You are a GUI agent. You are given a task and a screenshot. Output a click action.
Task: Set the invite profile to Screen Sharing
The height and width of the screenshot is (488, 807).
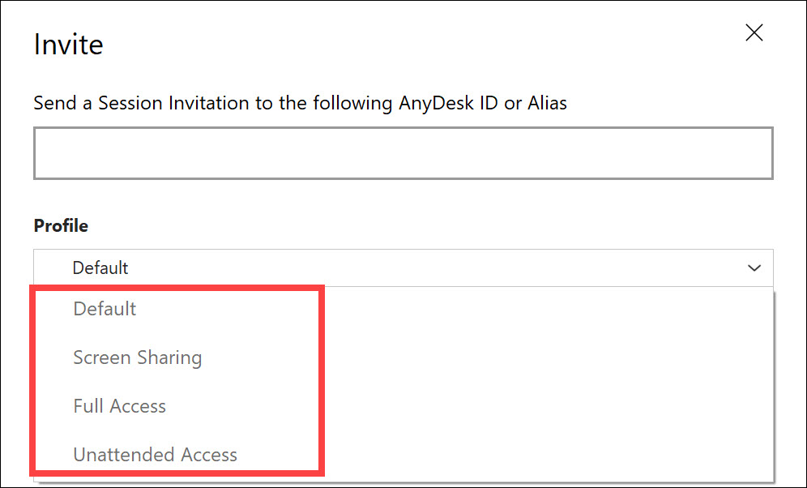(x=137, y=357)
